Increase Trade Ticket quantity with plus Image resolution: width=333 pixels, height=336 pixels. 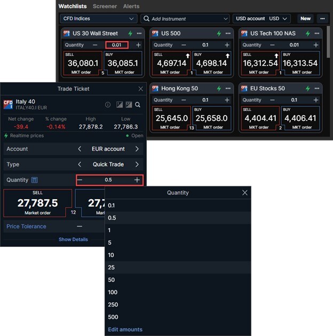[x=137, y=180]
